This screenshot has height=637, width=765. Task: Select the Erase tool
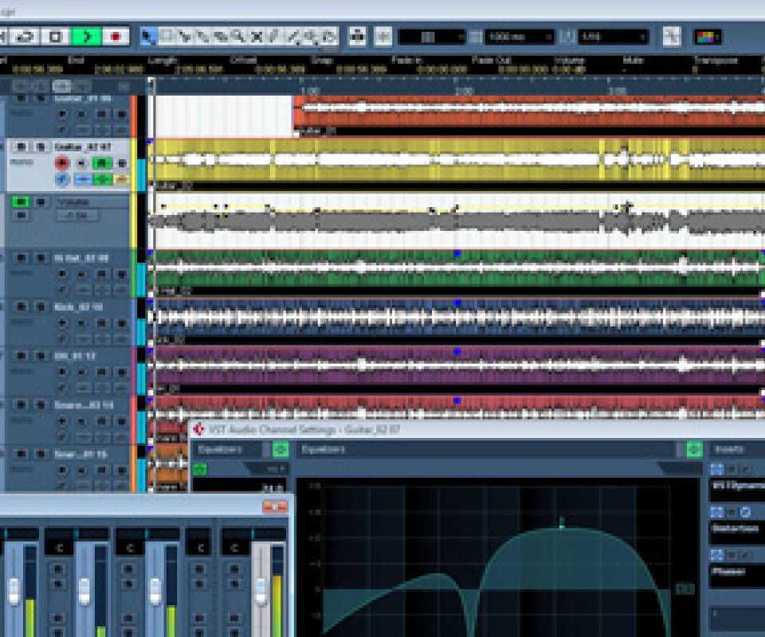click(x=220, y=37)
